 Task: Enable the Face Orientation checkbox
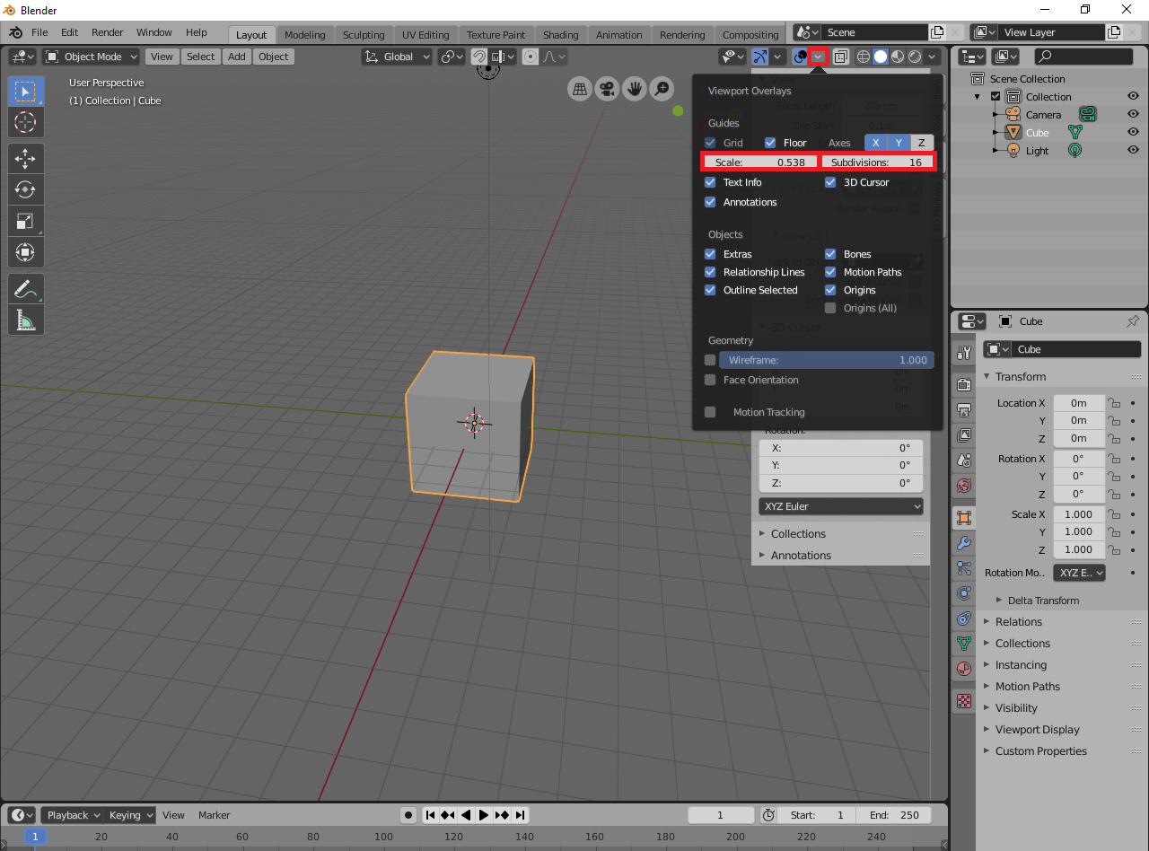(710, 380)
